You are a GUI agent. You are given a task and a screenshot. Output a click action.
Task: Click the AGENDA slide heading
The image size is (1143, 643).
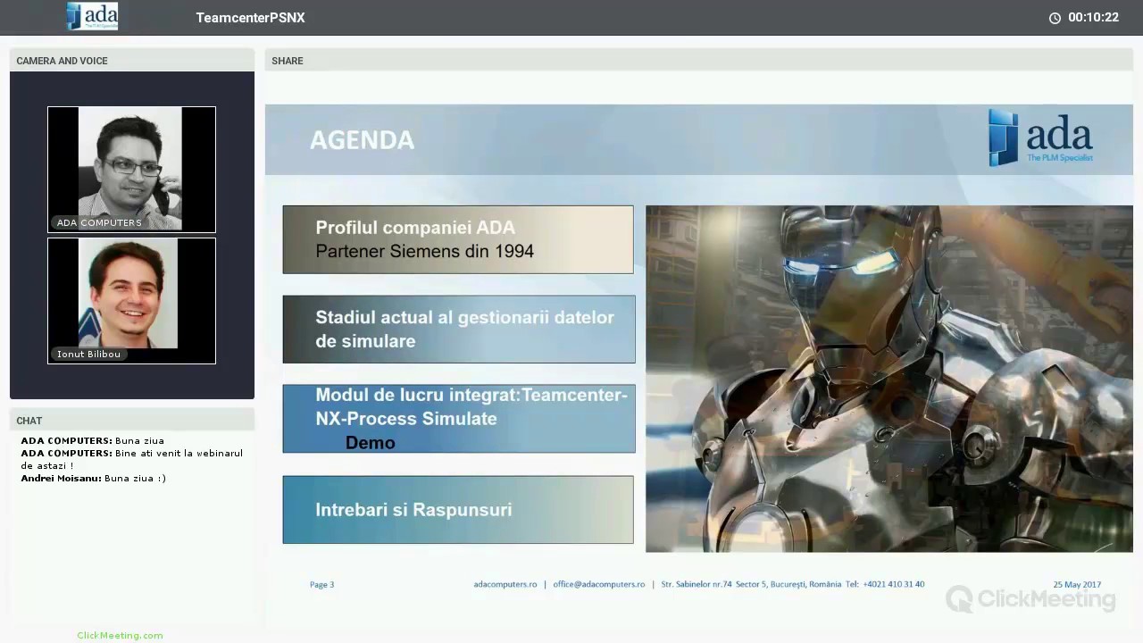[x=362, y=140]
